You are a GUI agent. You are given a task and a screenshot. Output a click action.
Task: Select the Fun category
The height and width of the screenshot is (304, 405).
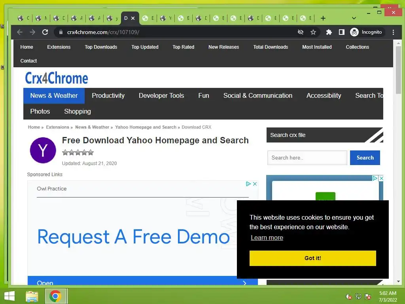204,96
